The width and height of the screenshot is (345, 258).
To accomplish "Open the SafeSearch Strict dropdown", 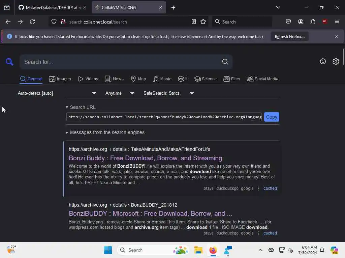I will 168,93.
